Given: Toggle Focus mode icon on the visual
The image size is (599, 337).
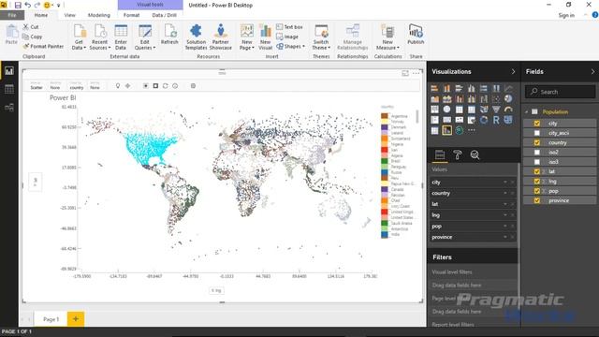Looking at the screenshot, I should [405, 73].
